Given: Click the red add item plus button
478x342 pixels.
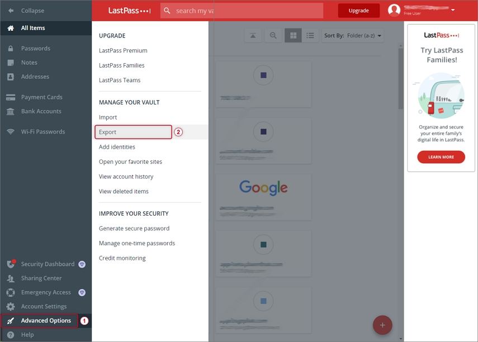Looking at the screenshot, I should (x=382, y=325).
